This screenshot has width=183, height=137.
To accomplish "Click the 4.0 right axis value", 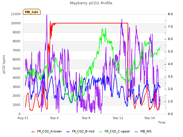I will [x=170, y=64].
